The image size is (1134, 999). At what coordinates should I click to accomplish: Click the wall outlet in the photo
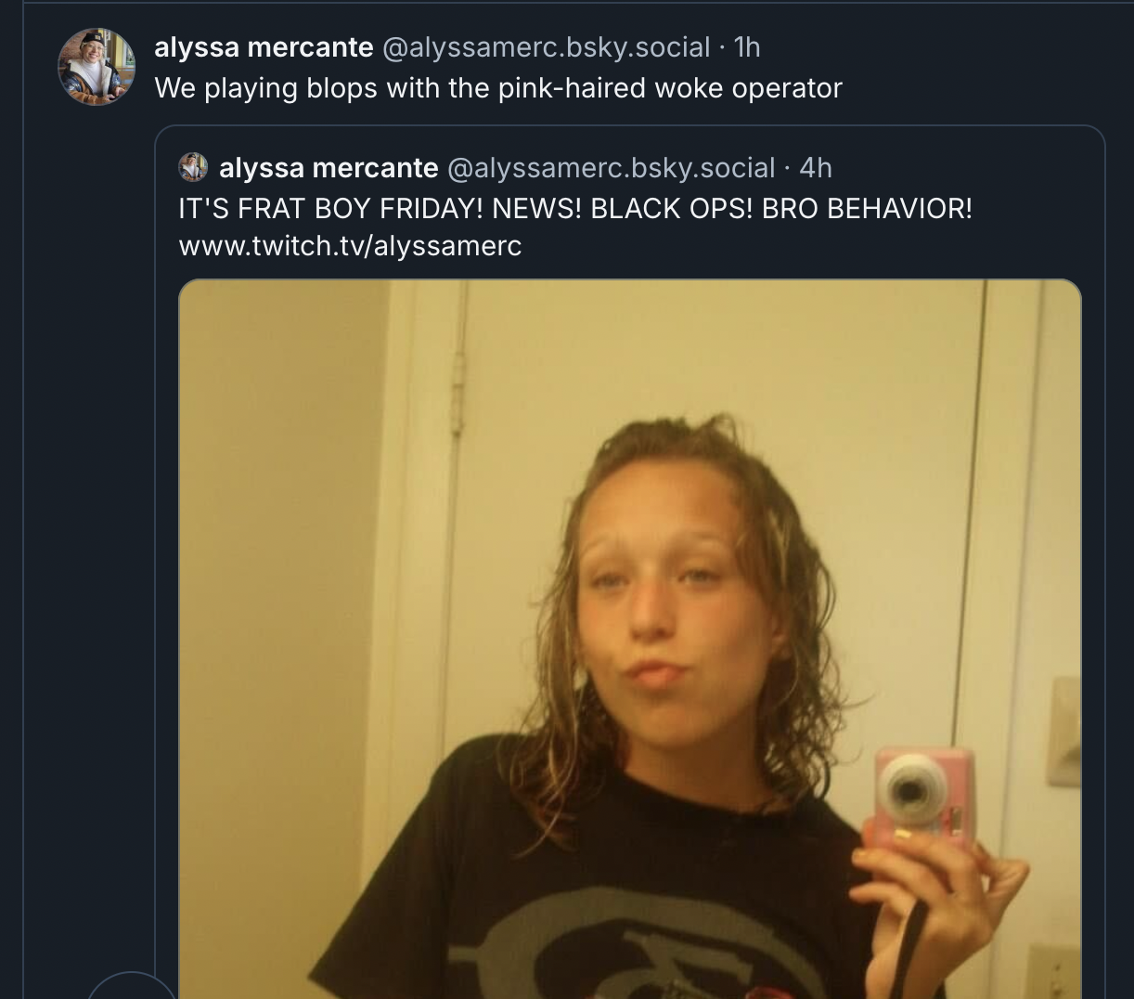[1055, 971]
